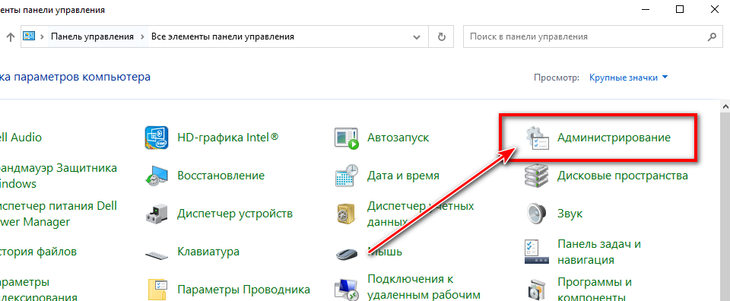Open the Дисковые пространства link

click(623, 176)
